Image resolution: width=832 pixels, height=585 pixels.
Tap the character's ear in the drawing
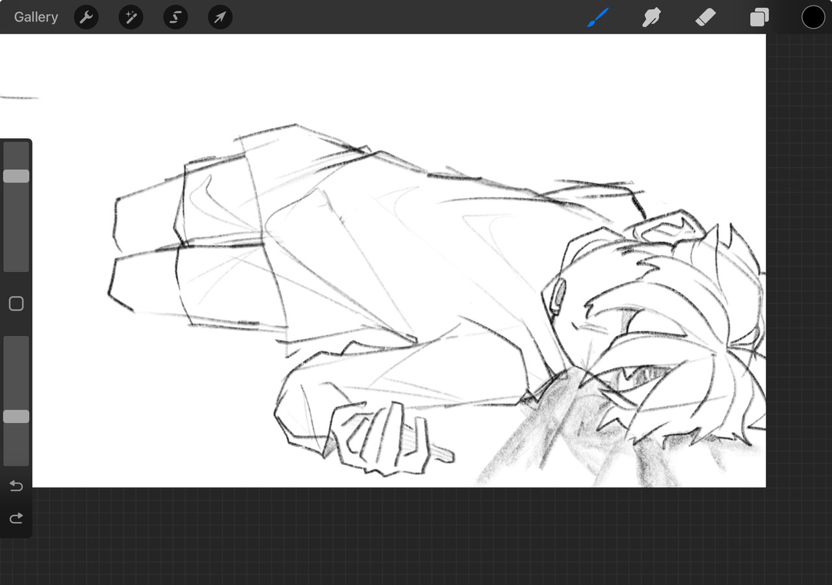[557, 294]
